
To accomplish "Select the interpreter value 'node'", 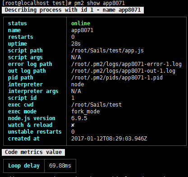I will (x=78, y=84).
